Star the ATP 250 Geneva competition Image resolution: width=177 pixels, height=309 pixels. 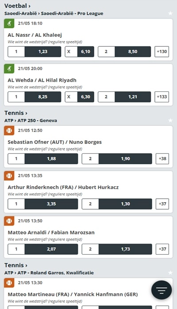170,121
